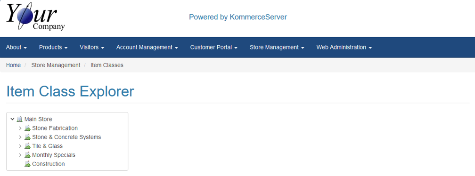The height and width of the screenshot is (176, 475).
Task: Click the Monthly Specials class icon
Action: pos(27,155)
